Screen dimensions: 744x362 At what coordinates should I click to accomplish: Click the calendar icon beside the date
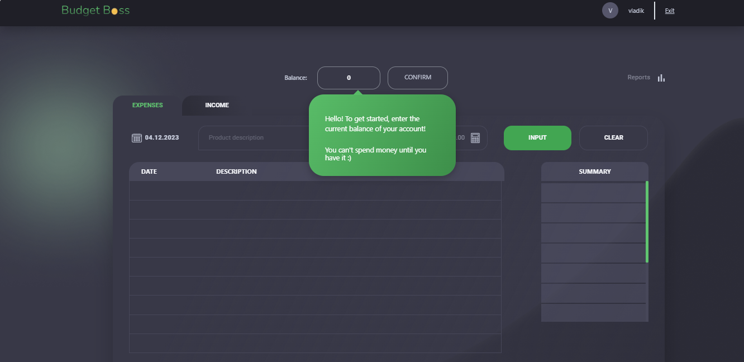(x=136, y=138)
